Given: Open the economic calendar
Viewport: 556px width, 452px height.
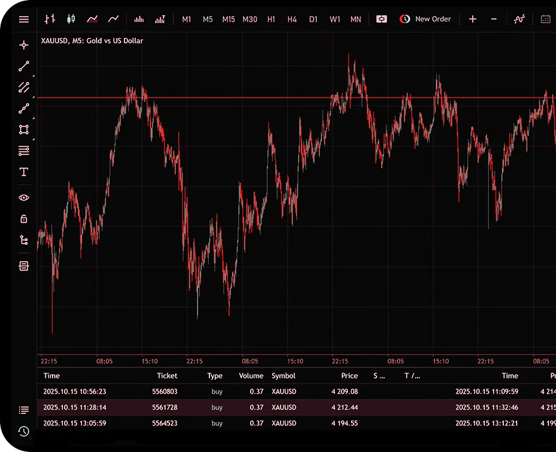Looking at the screenshot, I should (545, 18).
